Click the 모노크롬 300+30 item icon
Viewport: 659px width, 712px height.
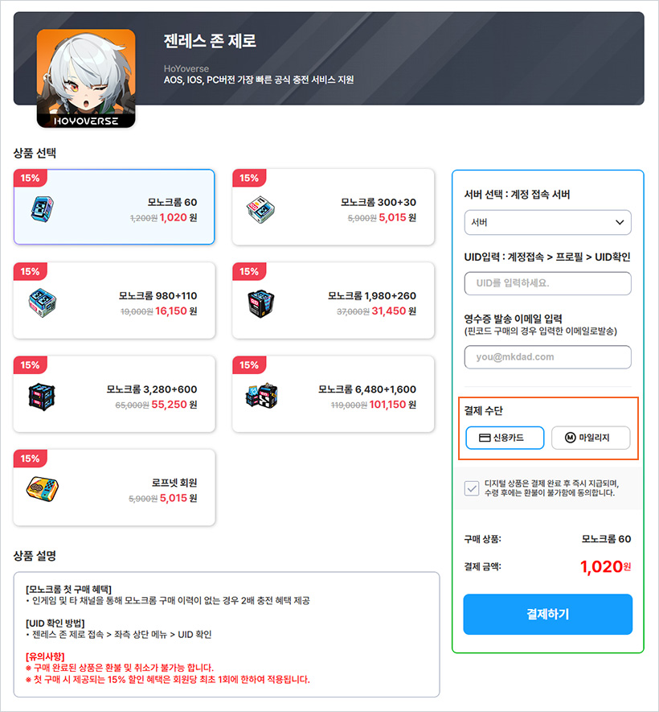(x=261, y=209)
